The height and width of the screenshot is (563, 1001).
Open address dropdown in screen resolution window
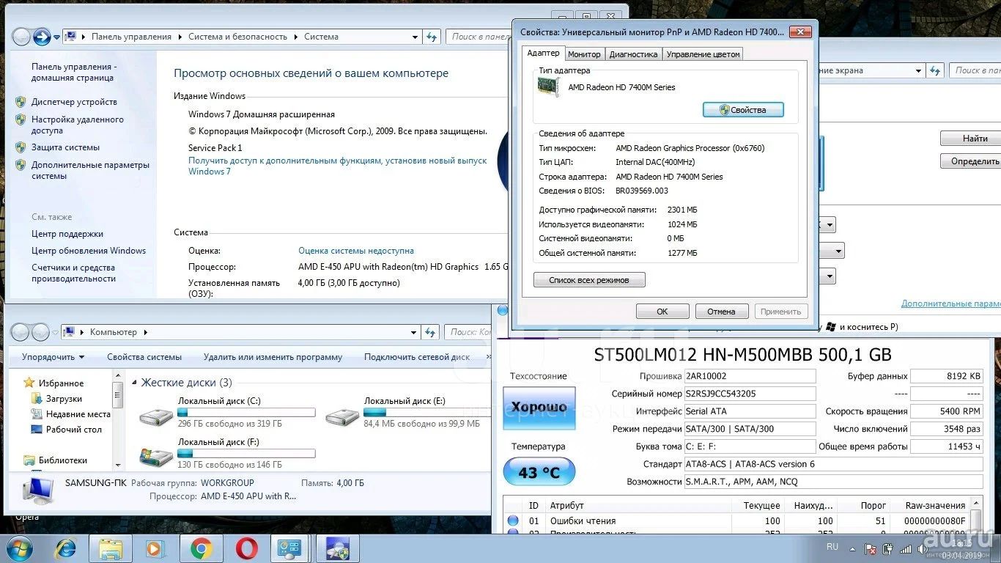(918, 70)
